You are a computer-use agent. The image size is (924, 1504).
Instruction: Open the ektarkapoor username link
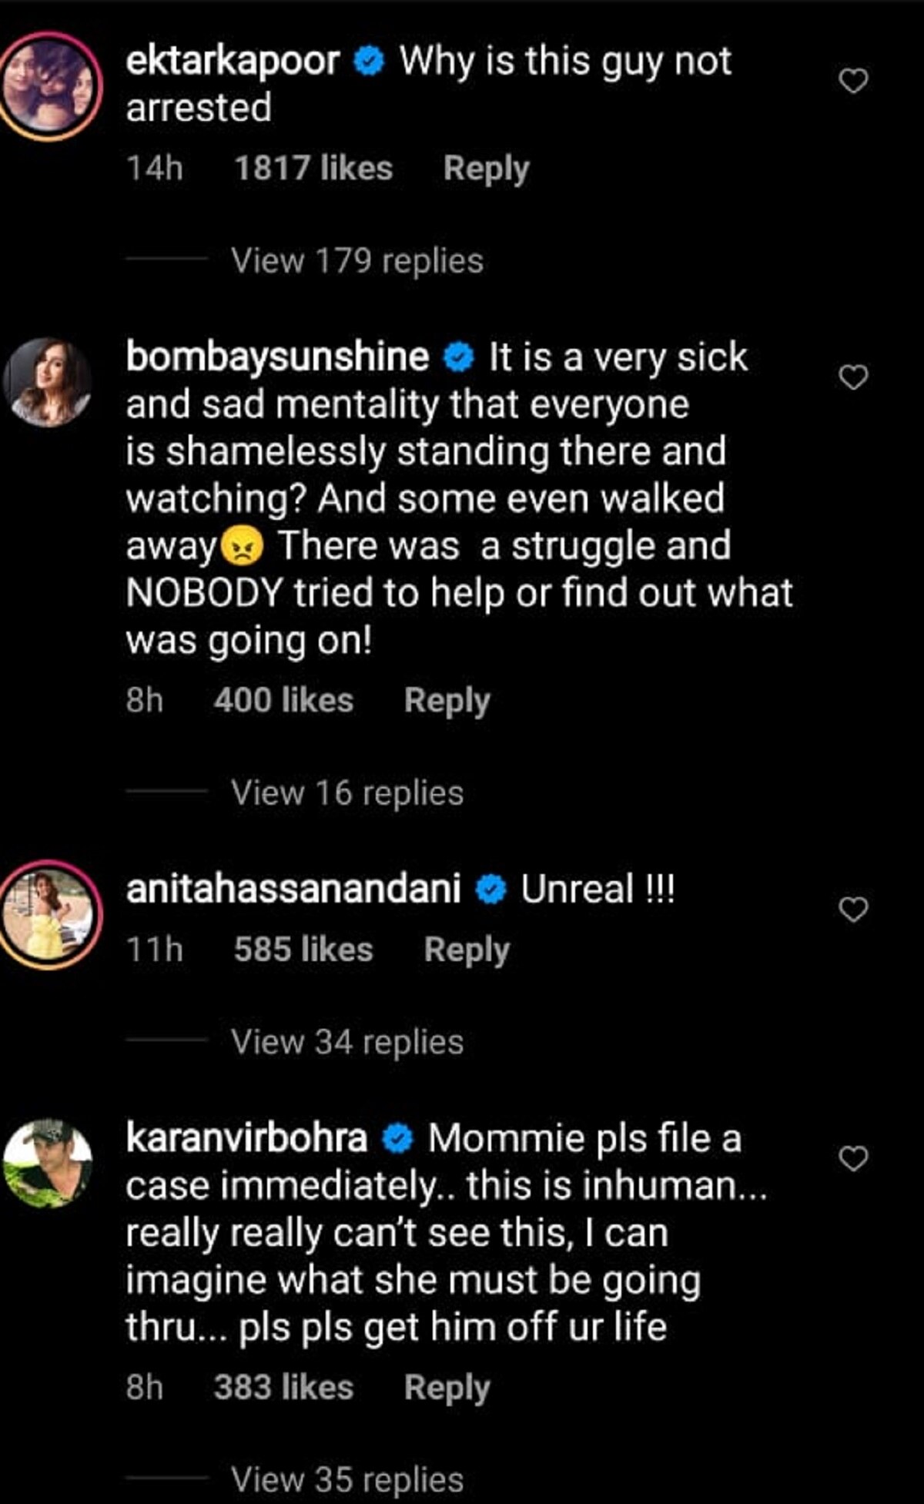233,62
